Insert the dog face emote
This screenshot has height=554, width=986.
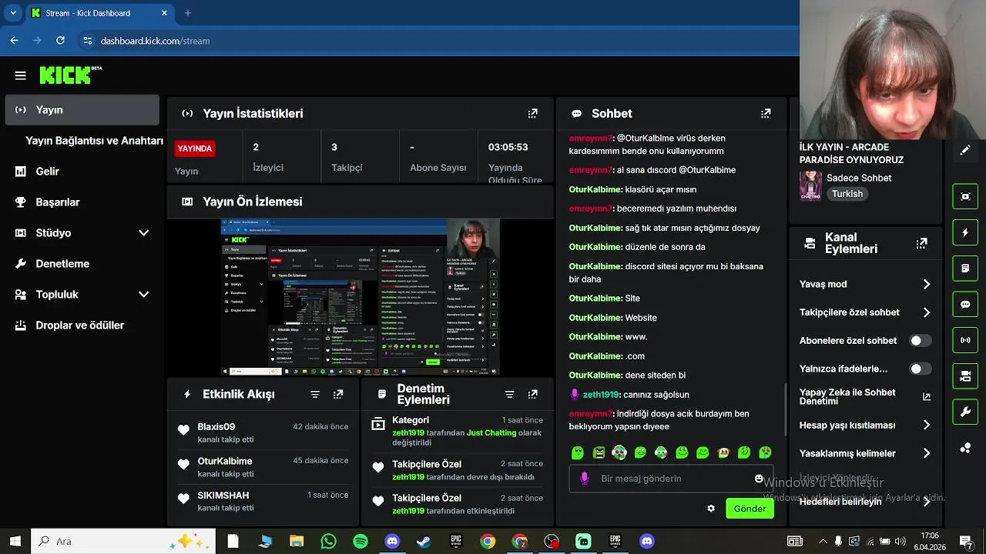coord(723,453)
